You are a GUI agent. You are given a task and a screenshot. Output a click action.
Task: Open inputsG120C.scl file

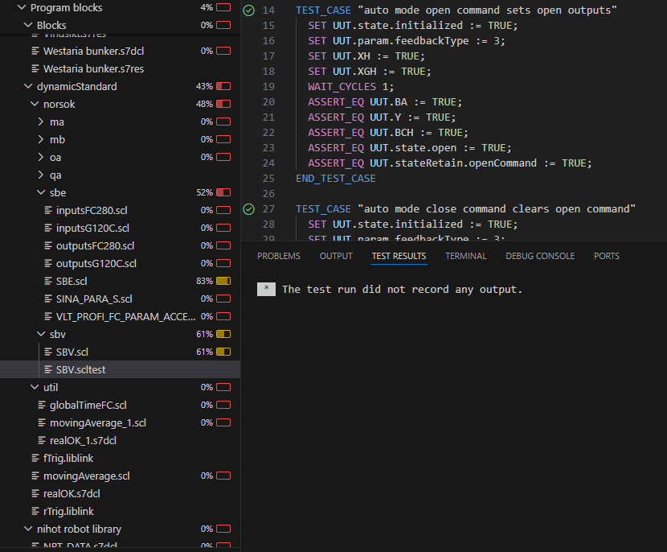point(92,229)
